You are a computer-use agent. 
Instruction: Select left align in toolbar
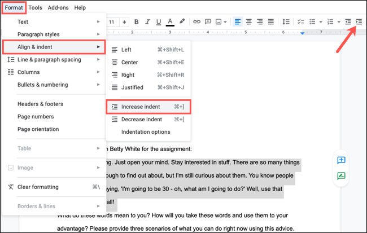tap(238, 22)
